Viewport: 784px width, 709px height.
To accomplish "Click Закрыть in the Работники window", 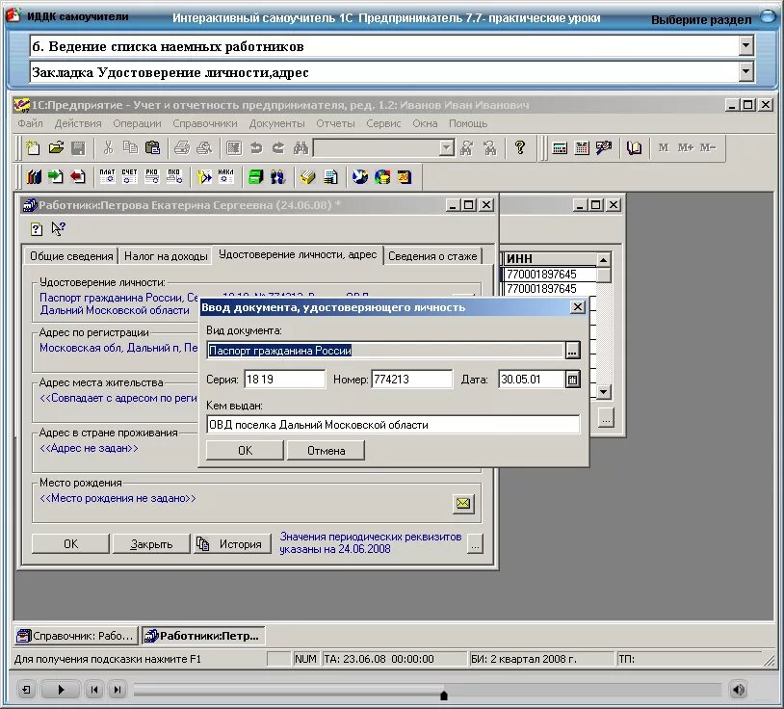I will 151,544.
